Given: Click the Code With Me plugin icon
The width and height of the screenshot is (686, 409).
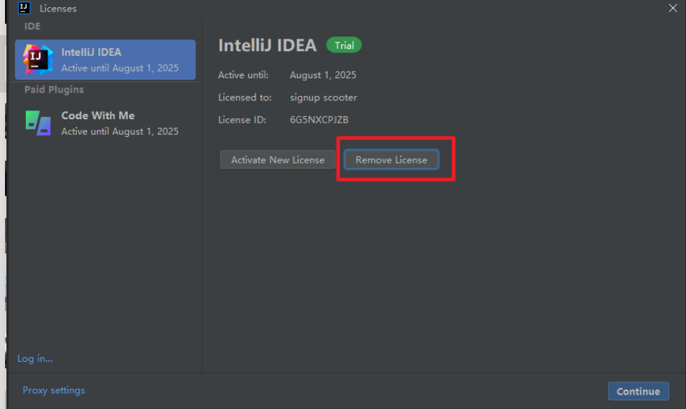Looking at the screenshot, I should pos(38,123).
